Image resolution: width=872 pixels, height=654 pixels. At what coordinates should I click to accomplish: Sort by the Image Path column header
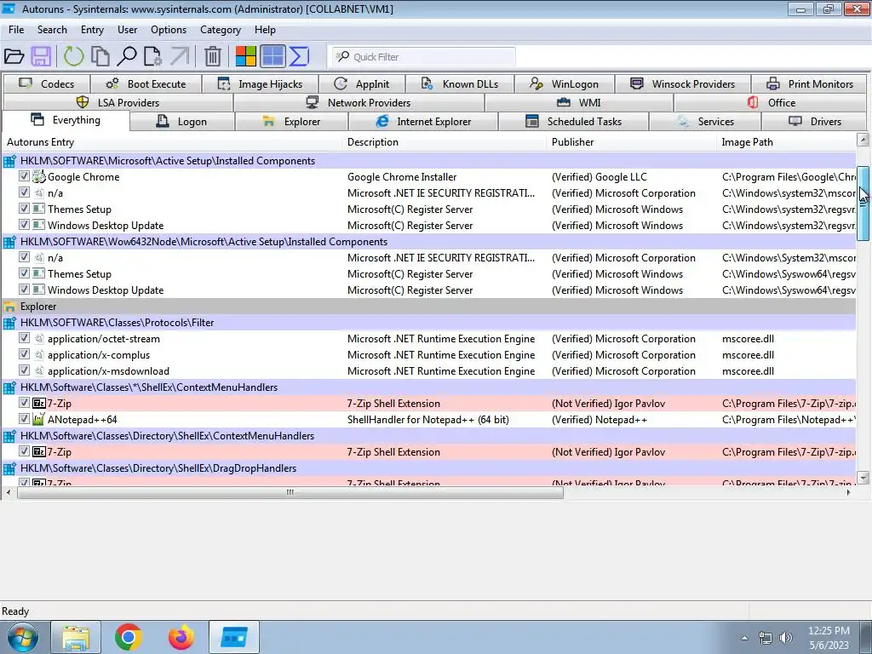(786, 142)
